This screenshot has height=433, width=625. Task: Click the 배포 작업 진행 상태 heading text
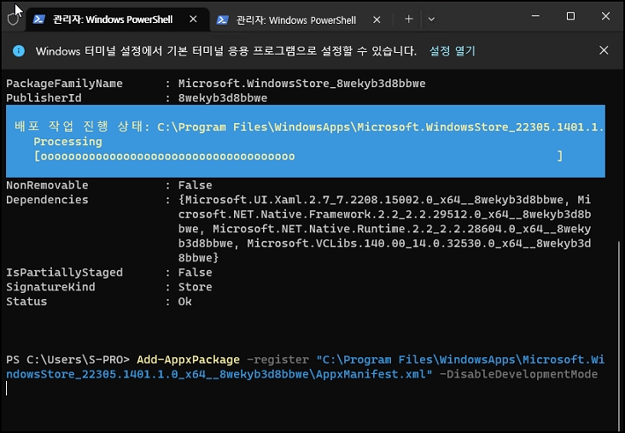(x=82, y=127)
